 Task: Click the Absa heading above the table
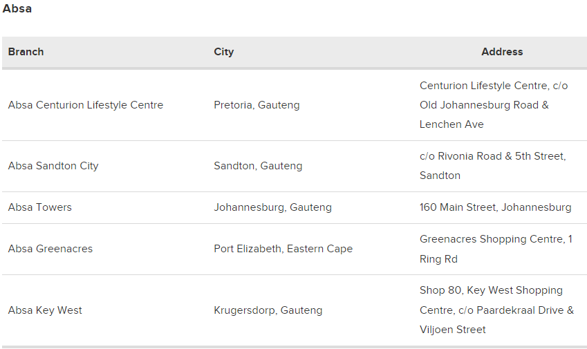pos(17,9)
